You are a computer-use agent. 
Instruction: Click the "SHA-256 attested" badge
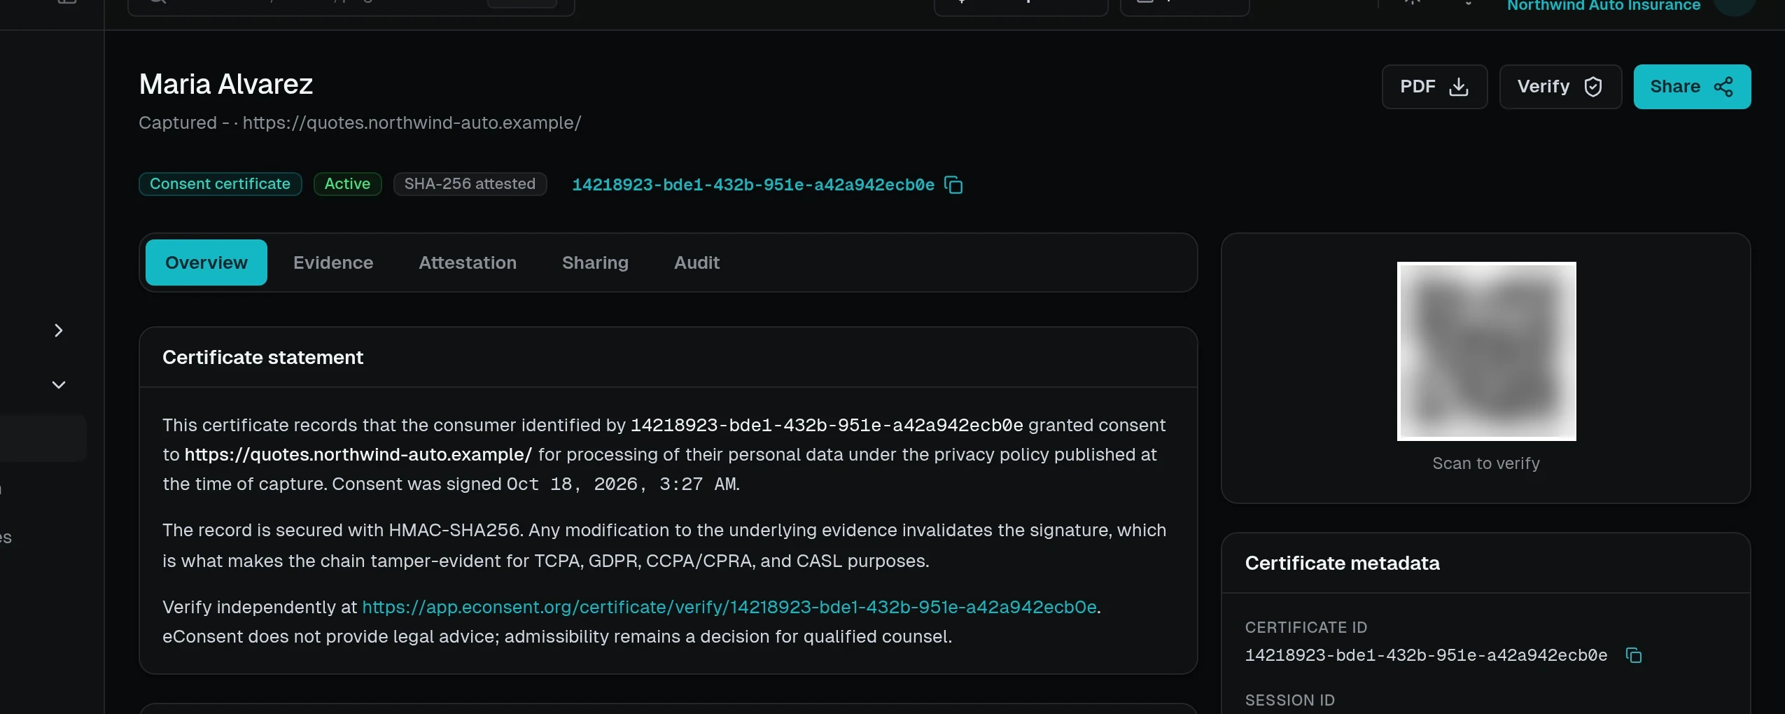(470, 184)
